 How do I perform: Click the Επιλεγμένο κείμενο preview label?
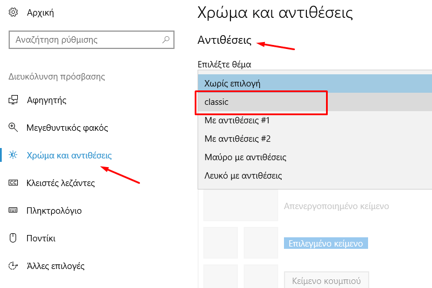coord(326,243)
